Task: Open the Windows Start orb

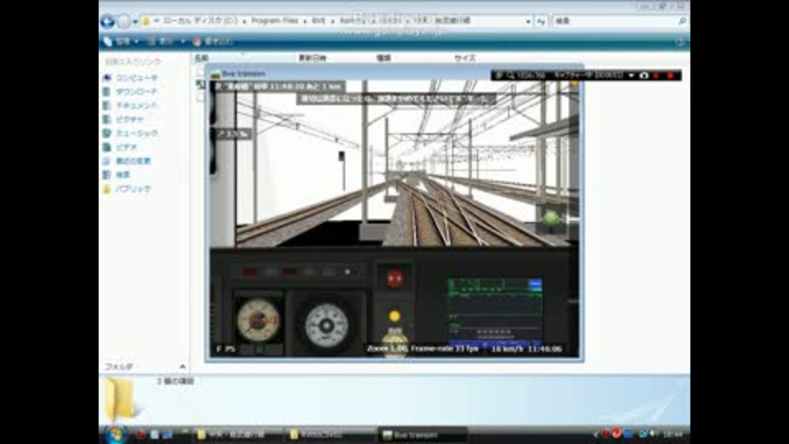Action: [115, 434]
